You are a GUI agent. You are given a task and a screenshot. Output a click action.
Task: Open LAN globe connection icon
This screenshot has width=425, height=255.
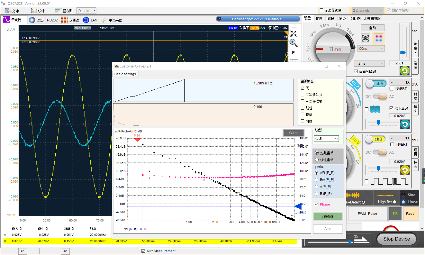tap(86, 20)
